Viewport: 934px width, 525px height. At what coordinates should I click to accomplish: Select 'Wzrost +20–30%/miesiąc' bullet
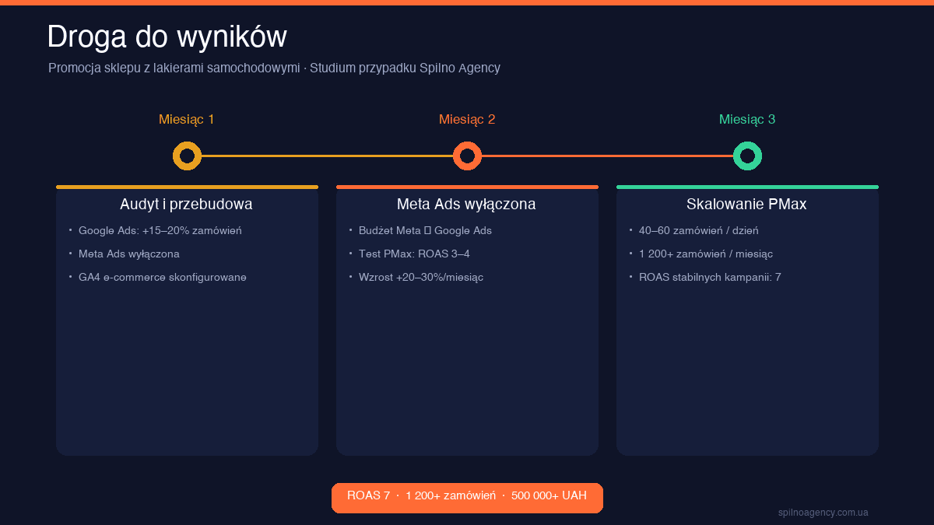[x=421, y=278]
